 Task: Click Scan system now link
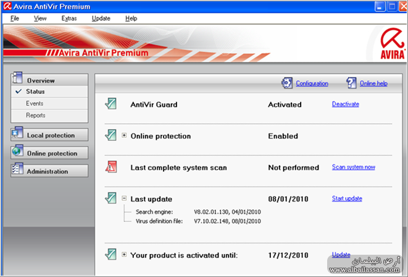[353, 167]
